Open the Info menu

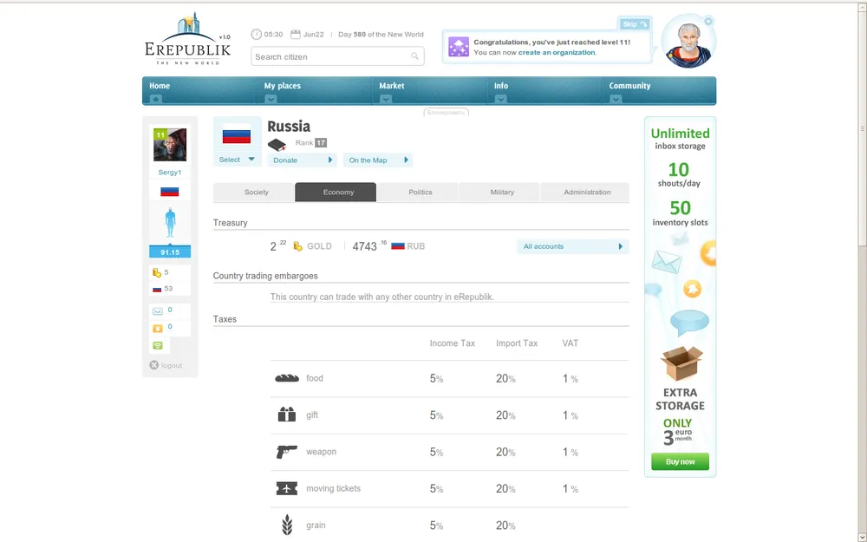tap(501, 86)
